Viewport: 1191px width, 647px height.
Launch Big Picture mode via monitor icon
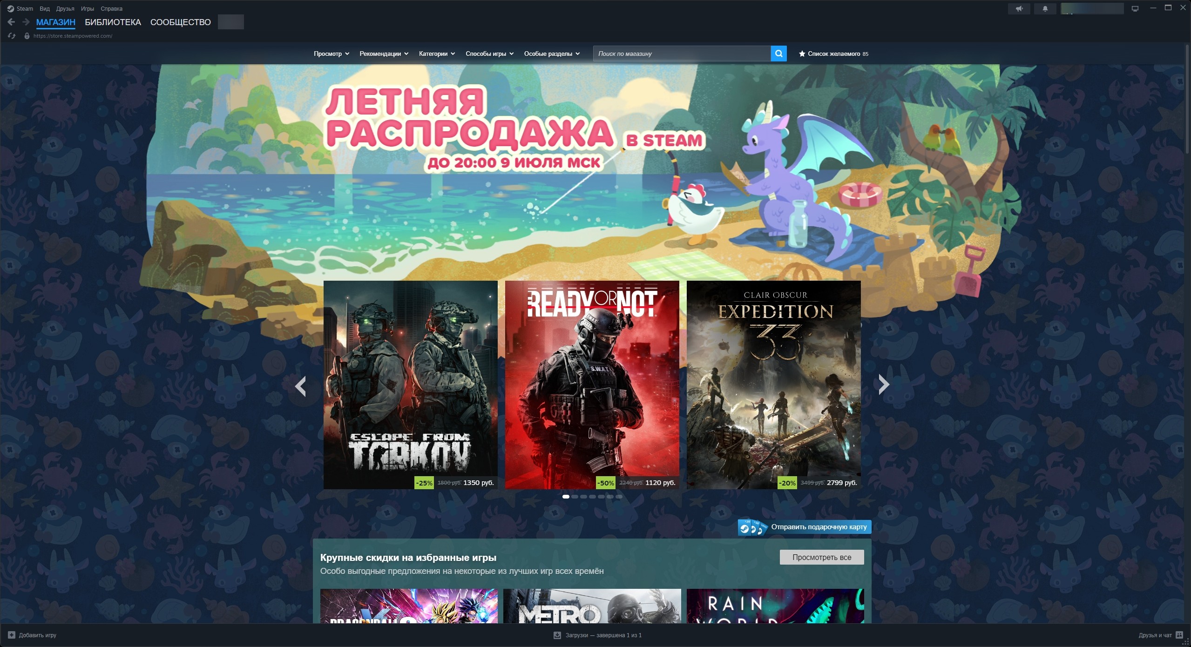(1135, 8)
